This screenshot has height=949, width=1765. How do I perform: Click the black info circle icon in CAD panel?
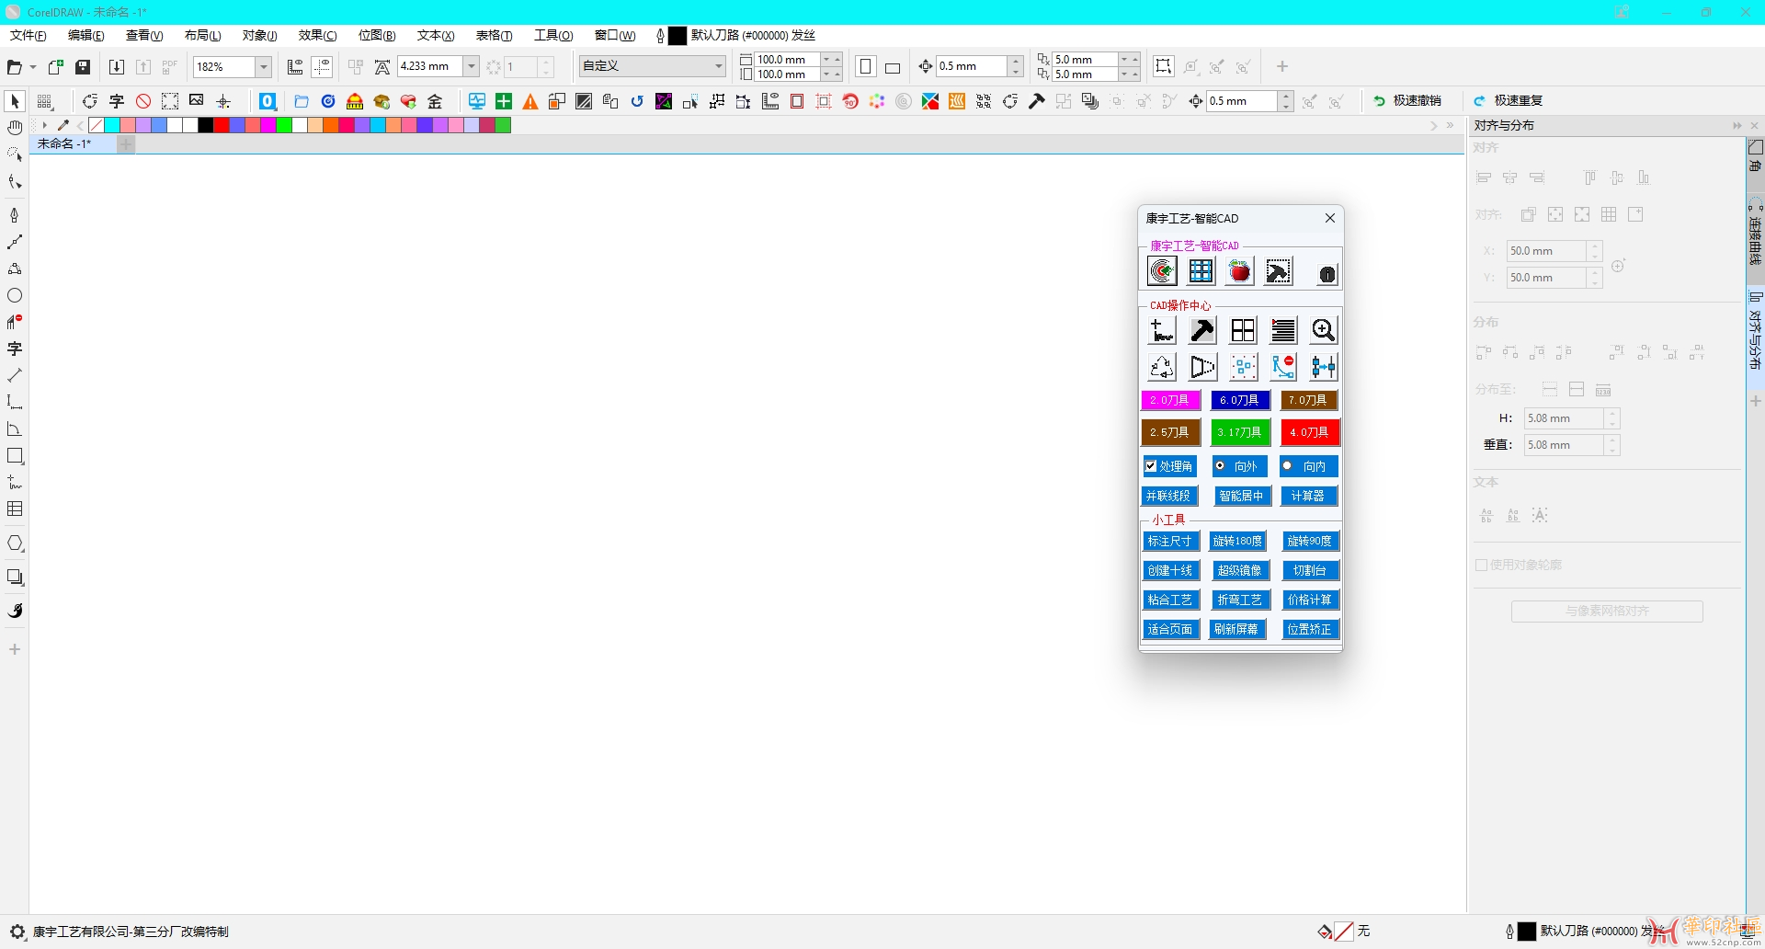pyautogui.click(x=1327, y=274)
